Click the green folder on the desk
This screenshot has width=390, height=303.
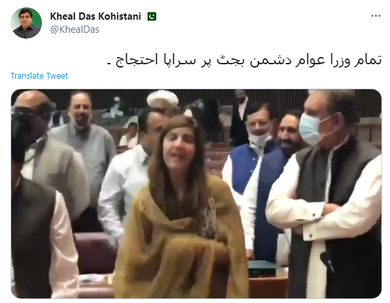(263, 268)
